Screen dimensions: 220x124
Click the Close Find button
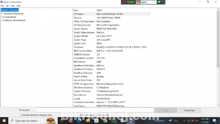click(x=189, y=110)
